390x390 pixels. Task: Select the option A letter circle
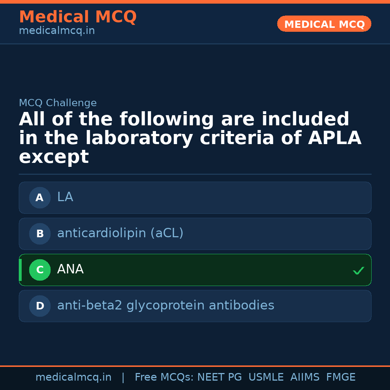[x=40, y=198]
